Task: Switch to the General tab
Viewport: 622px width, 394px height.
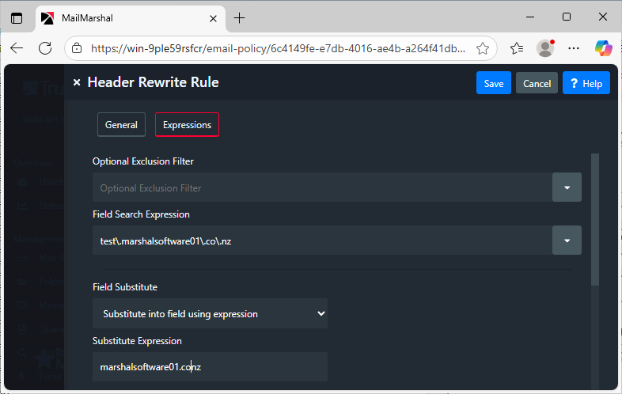Action: 121,125
